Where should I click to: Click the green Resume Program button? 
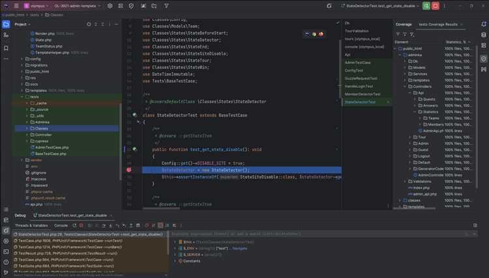point(426,6)
